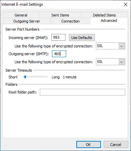This screenshot has height=151, width=131.
Task: Open the Connection tab
Action: pyautogui.click(x=70, y=21)
